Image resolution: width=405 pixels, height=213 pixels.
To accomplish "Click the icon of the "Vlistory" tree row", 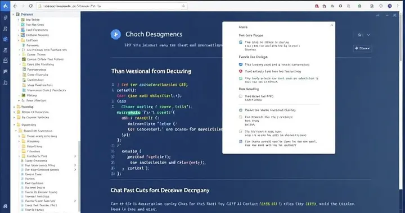I will click(24, 95).
